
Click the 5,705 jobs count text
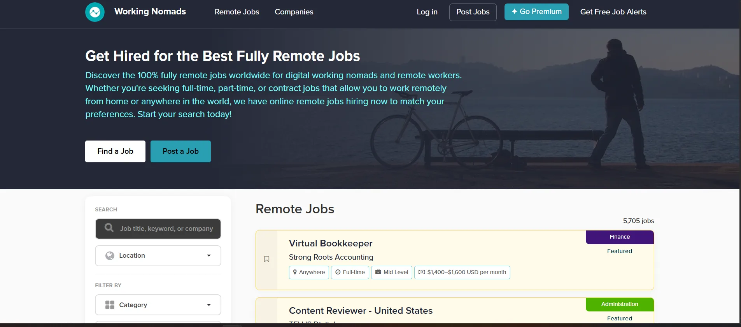coord(638,221)
